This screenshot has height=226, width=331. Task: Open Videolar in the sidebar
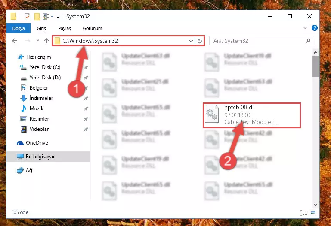point(39,129)
